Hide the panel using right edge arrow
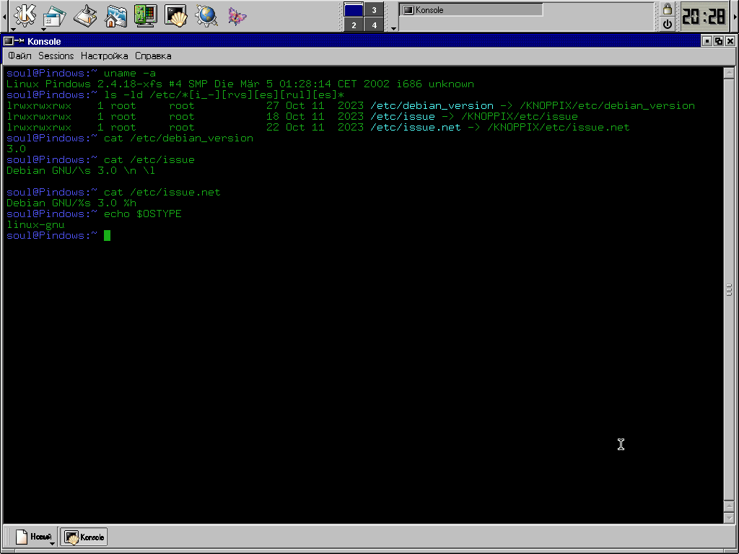This screenshot has height=554, width=739. (x=735, y=17)
